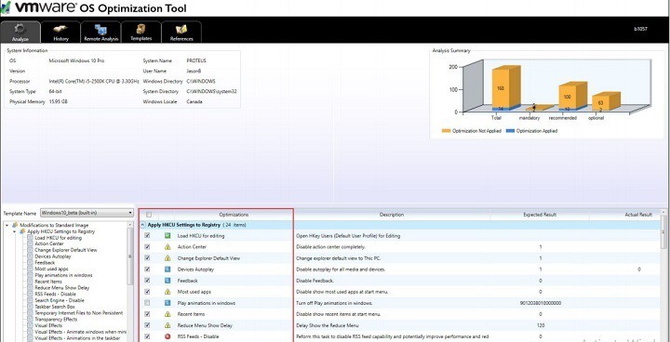Click red error icon beside RSS Feeds
Viewport: 670px width, 342px height.
pos(167,336)
